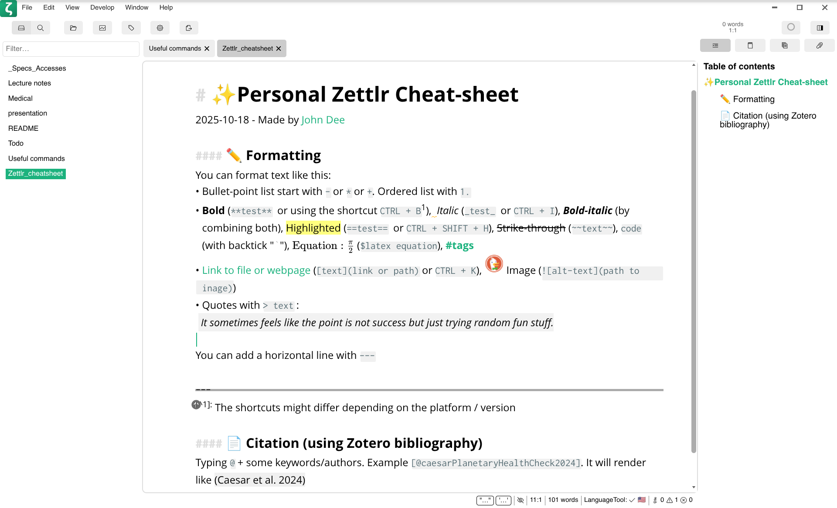Click the export file icon in toolbar

(x=189, y=27)
